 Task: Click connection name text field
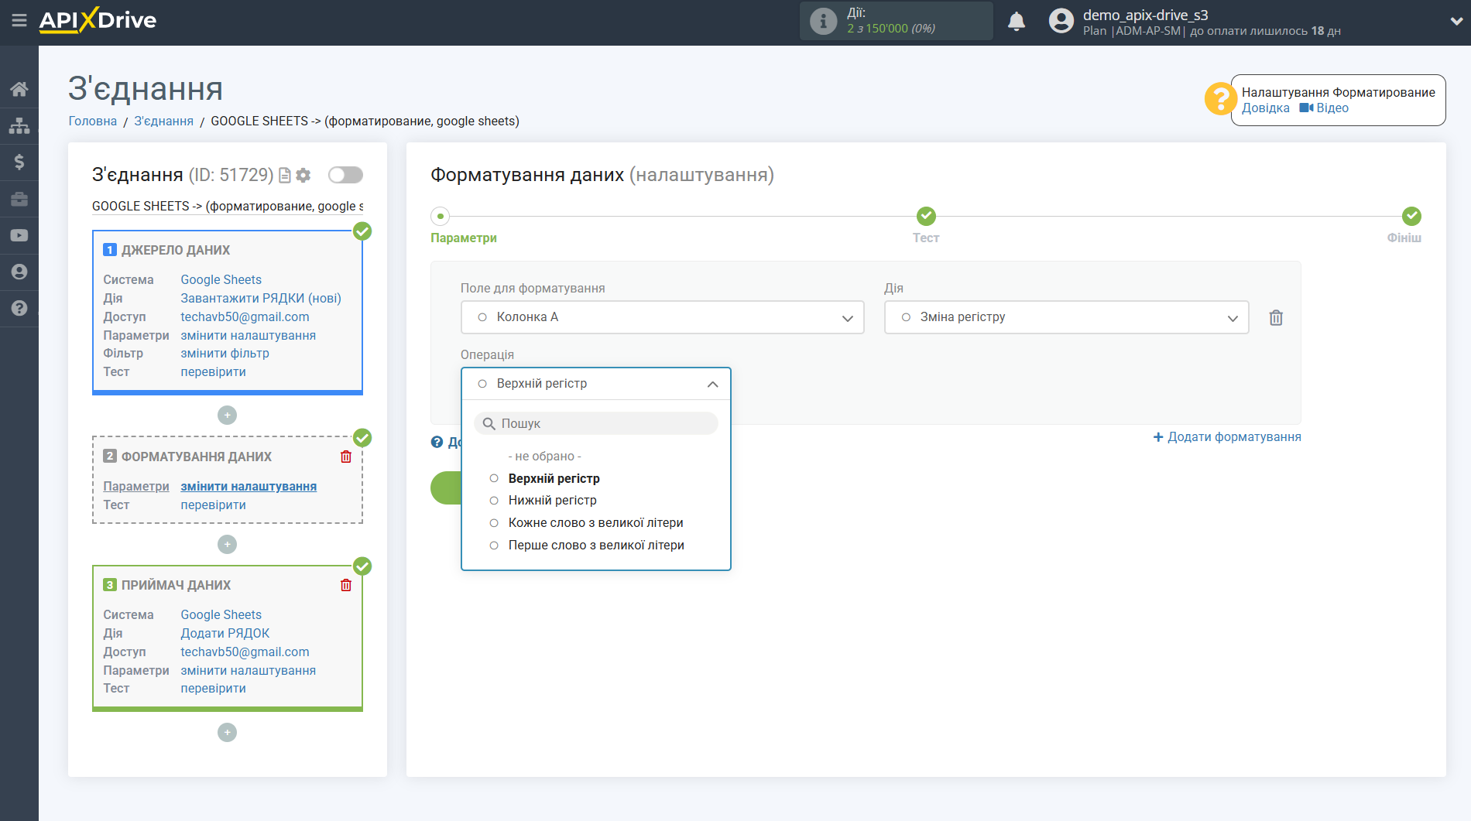pos(228,207)
